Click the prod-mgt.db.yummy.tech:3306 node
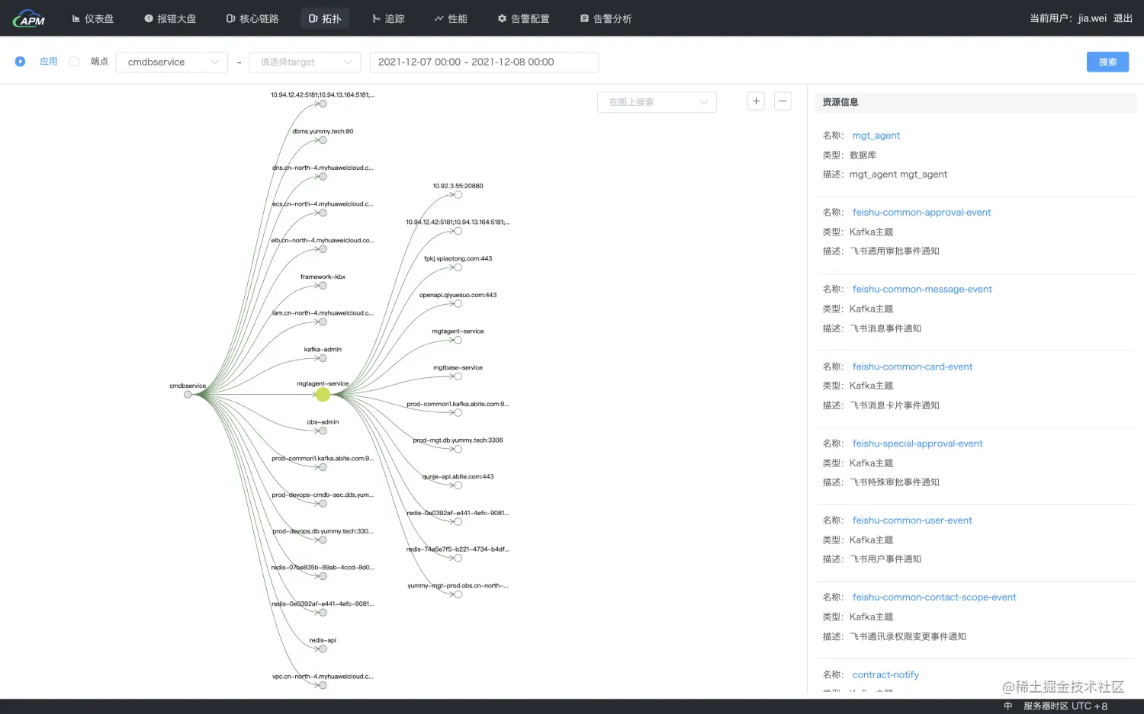Viewport: 1144px width, 714px height. pyautogui.click(x=458, y=449)
